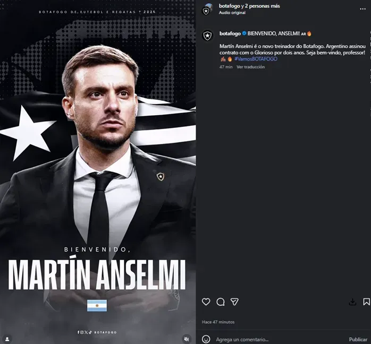Show tagged people icon on the image
The image size is (371, 344).
[8, 338]
